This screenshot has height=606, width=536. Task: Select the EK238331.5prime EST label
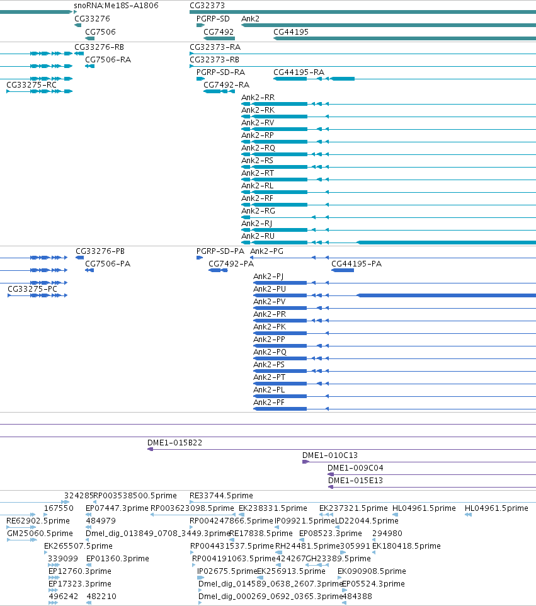click(x=273, y=508)
